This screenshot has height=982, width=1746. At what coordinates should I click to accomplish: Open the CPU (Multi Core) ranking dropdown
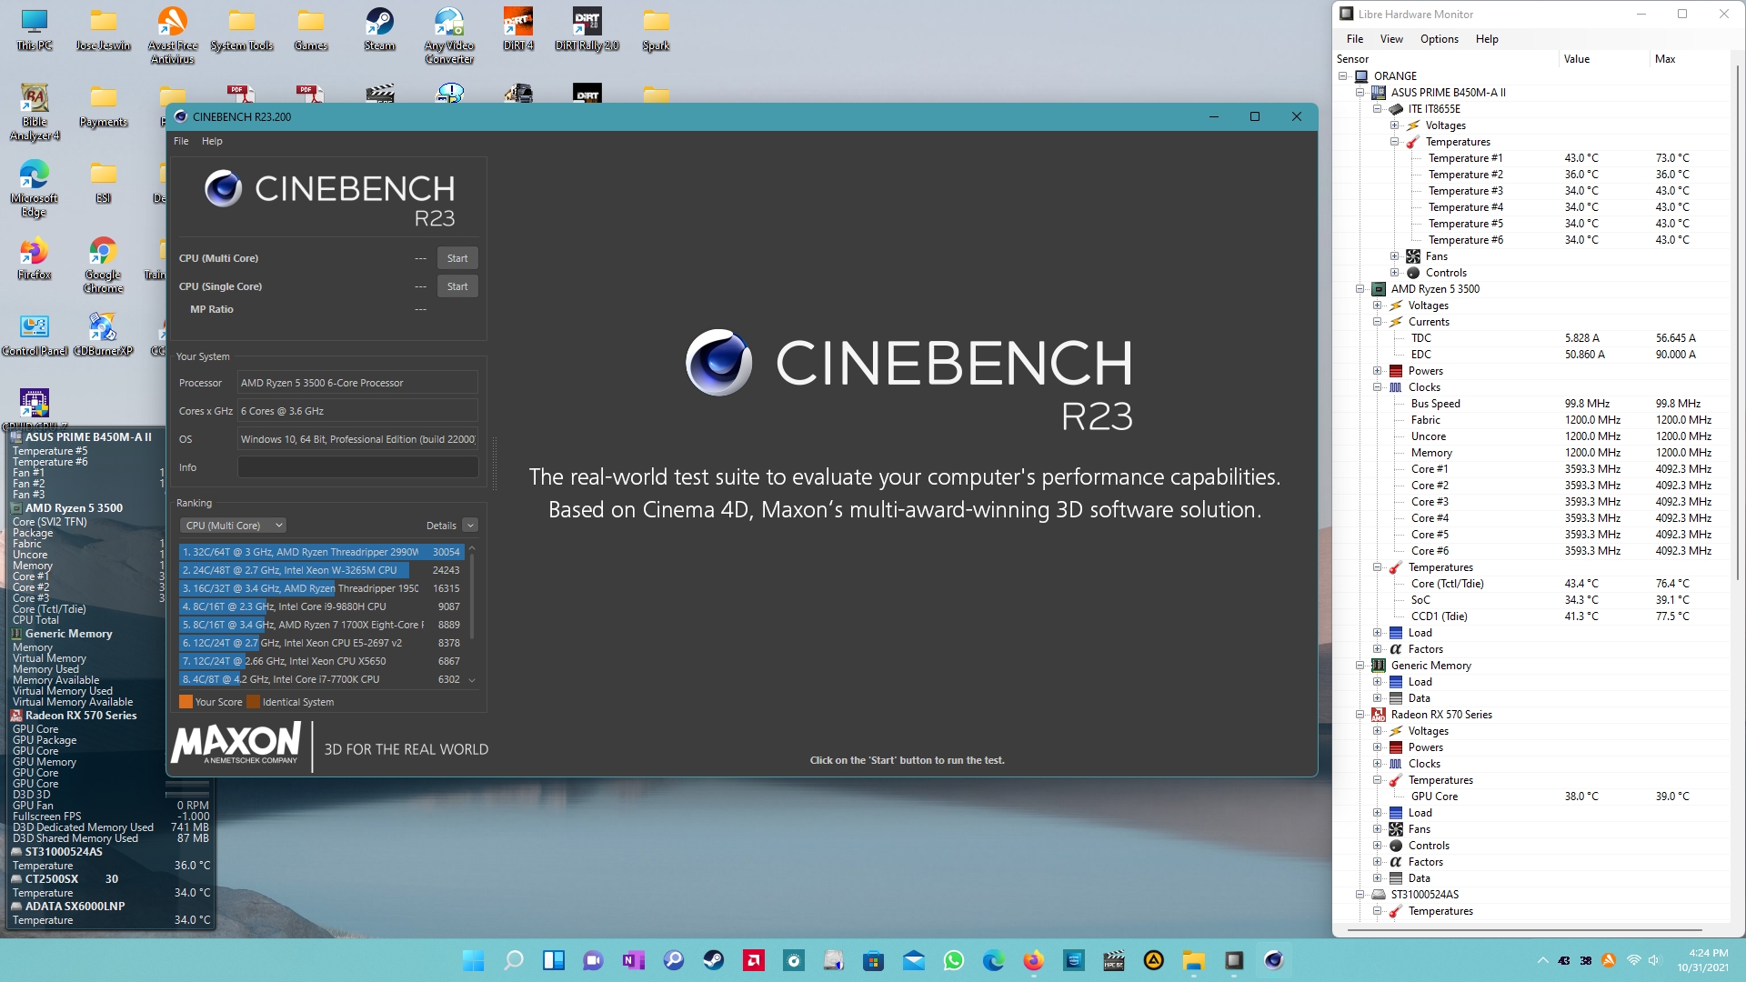coord(234,526)
